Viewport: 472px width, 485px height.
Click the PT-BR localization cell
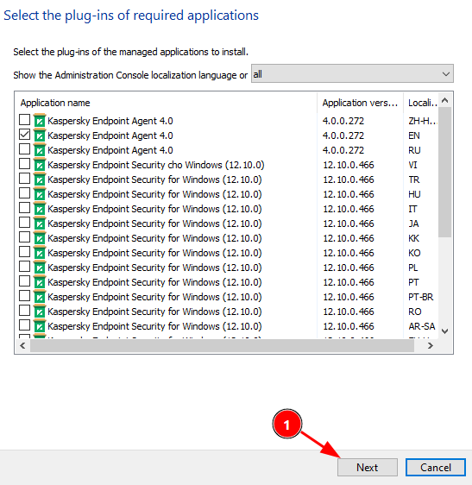[x=420, y=297]
